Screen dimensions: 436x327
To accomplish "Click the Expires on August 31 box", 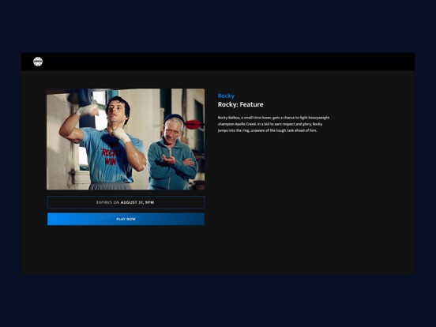I will tap(126, 202).
